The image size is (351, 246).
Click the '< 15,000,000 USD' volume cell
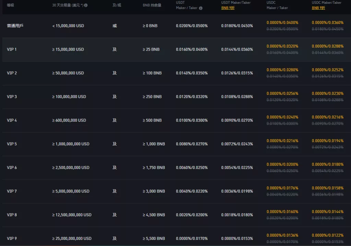pos(68,26)
